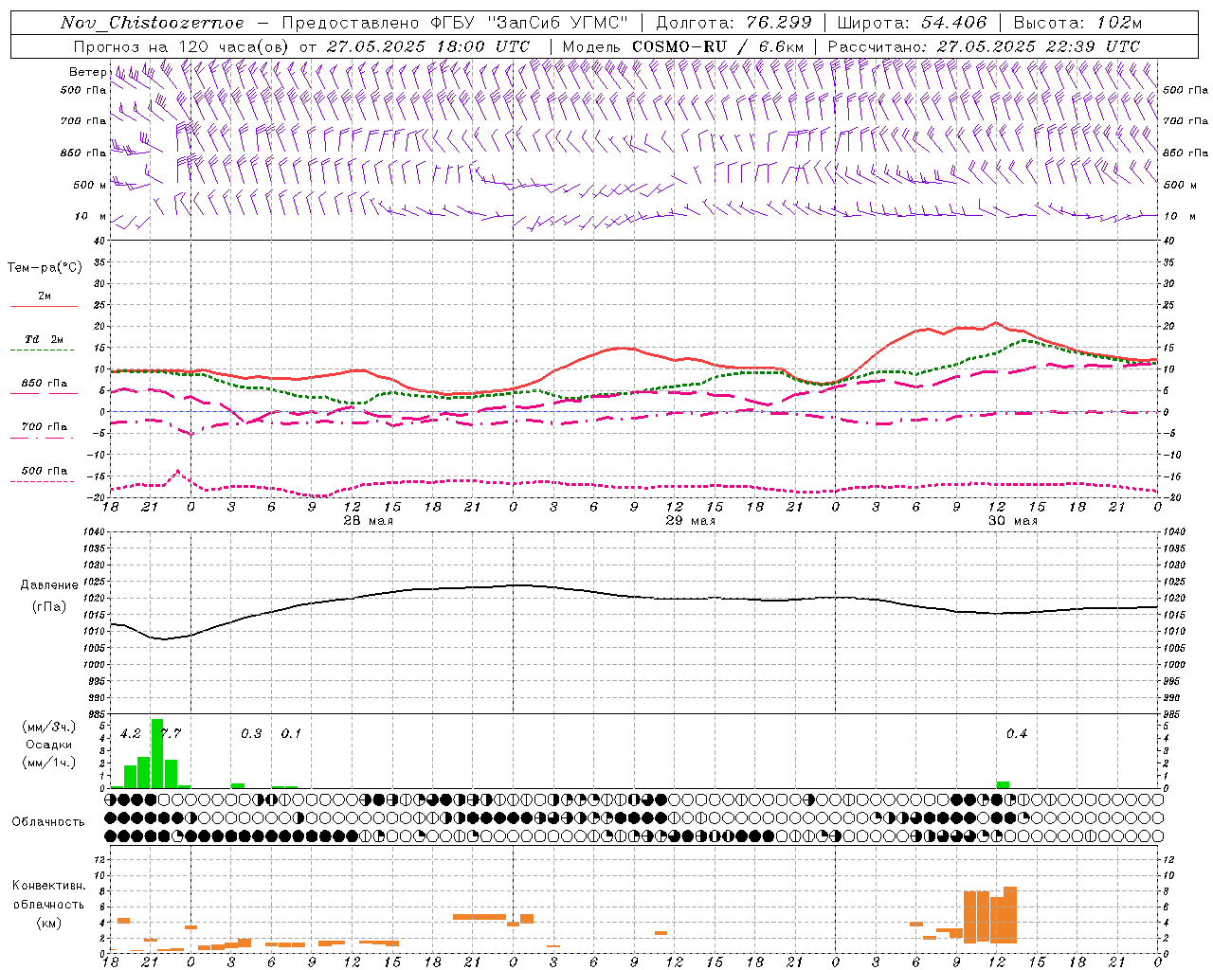Click the 'Тем-ра(°C)' temperature panel label
Screen dimensions: 1213x970
45,268
